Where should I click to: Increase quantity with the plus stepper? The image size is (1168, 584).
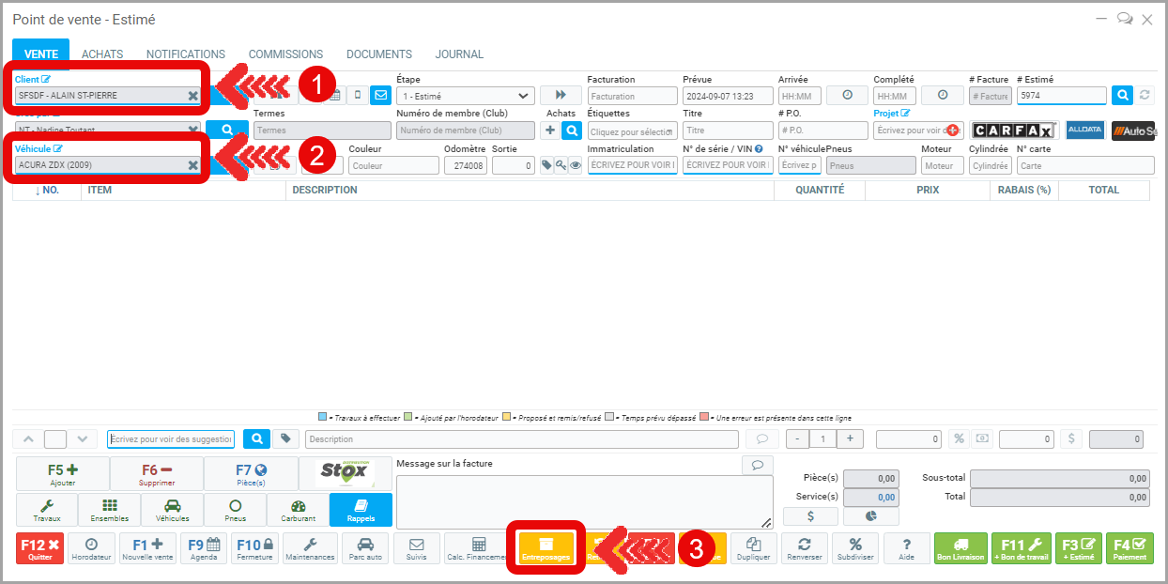850,439
